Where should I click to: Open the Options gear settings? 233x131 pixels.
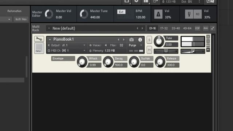coord(136,1)
